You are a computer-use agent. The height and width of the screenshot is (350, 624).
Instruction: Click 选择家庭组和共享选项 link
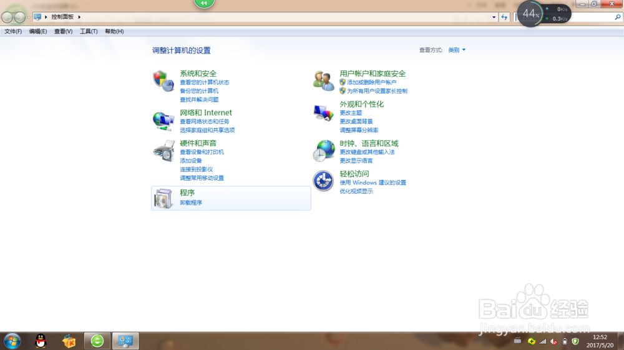207,130
